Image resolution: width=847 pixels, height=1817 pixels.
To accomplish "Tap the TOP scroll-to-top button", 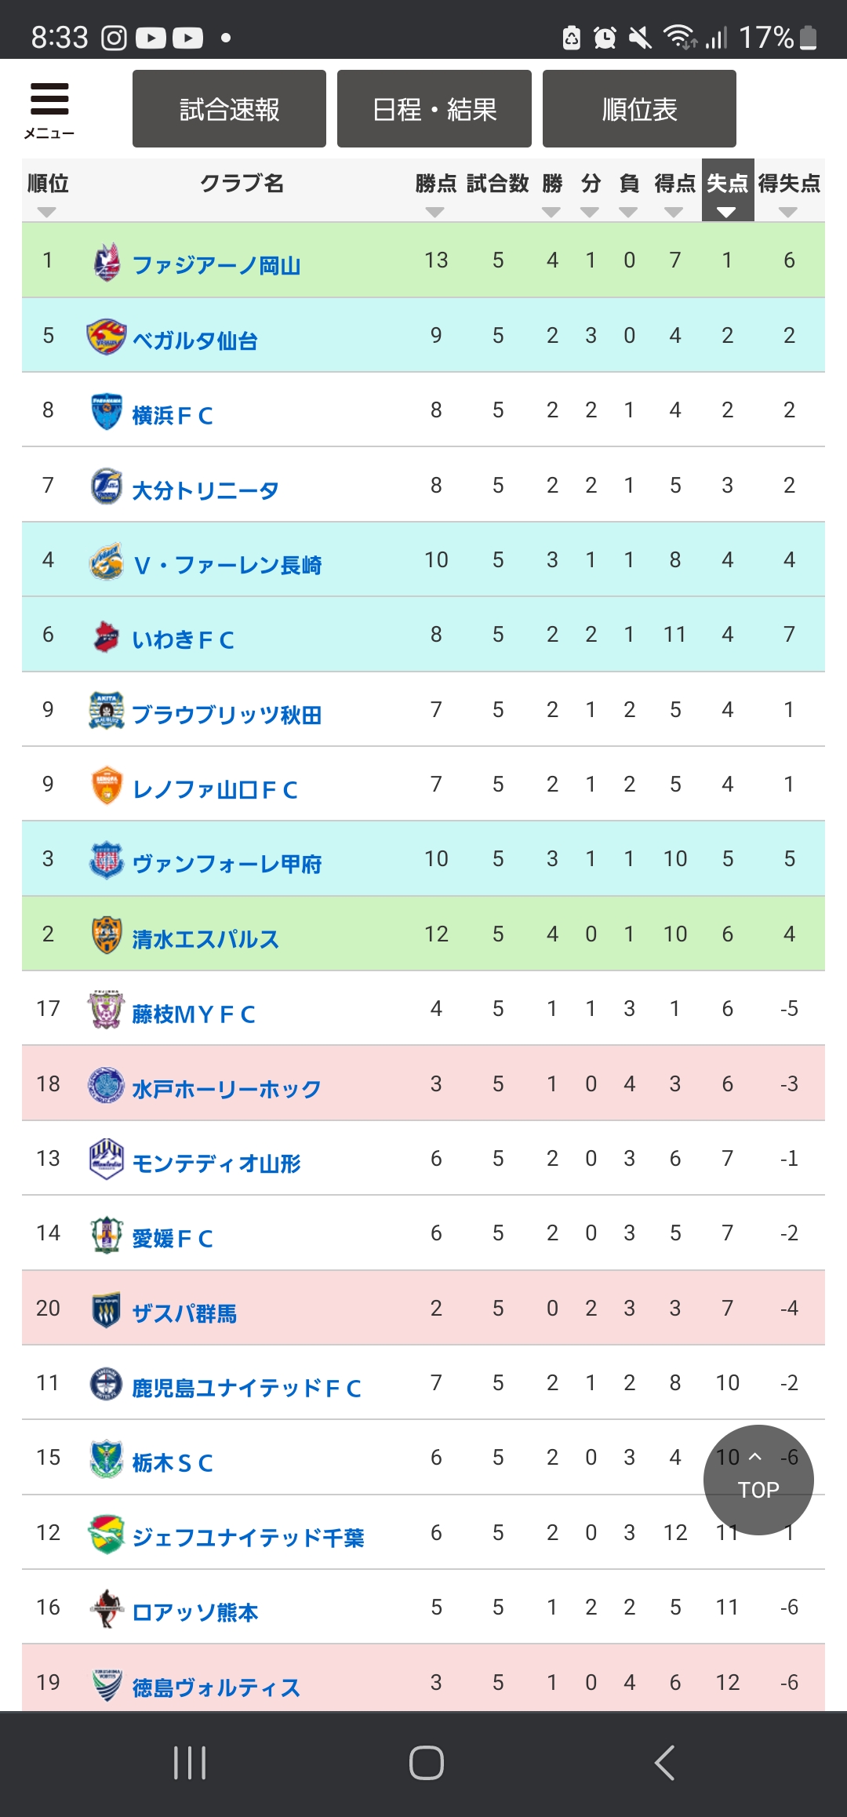I will [758, 1480].
